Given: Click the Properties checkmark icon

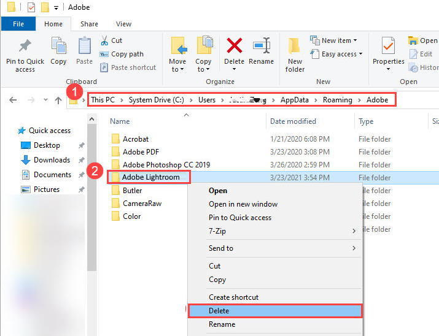Looking at the screenshot, I should [x=388, y=45].
